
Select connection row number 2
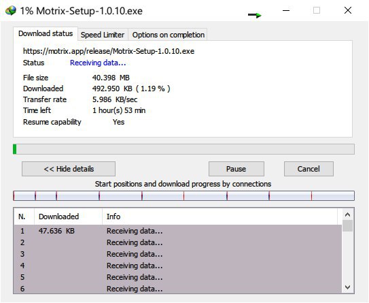(177, 242)
